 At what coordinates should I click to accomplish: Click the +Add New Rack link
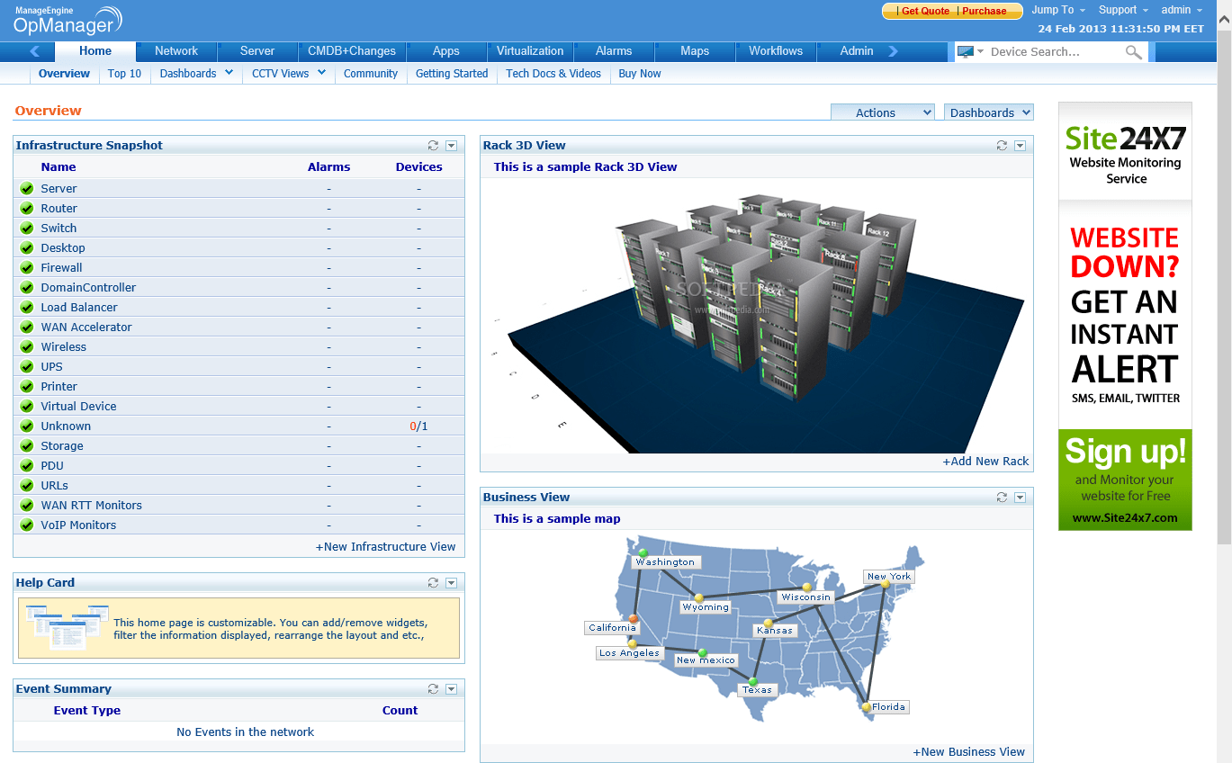coord(986,461)
